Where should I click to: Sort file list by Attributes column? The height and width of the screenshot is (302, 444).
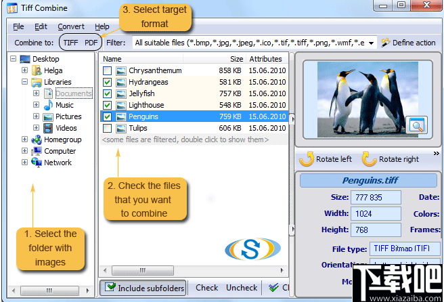(267, 59)
